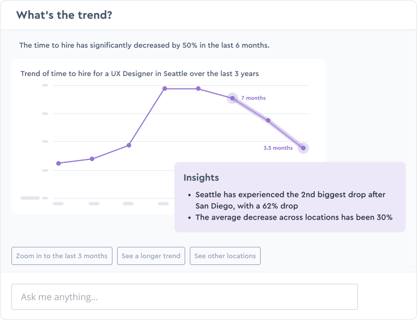Click "Zoom in to the last 3 months" button
Screen dimensions: 417x320
coord(61,256)
